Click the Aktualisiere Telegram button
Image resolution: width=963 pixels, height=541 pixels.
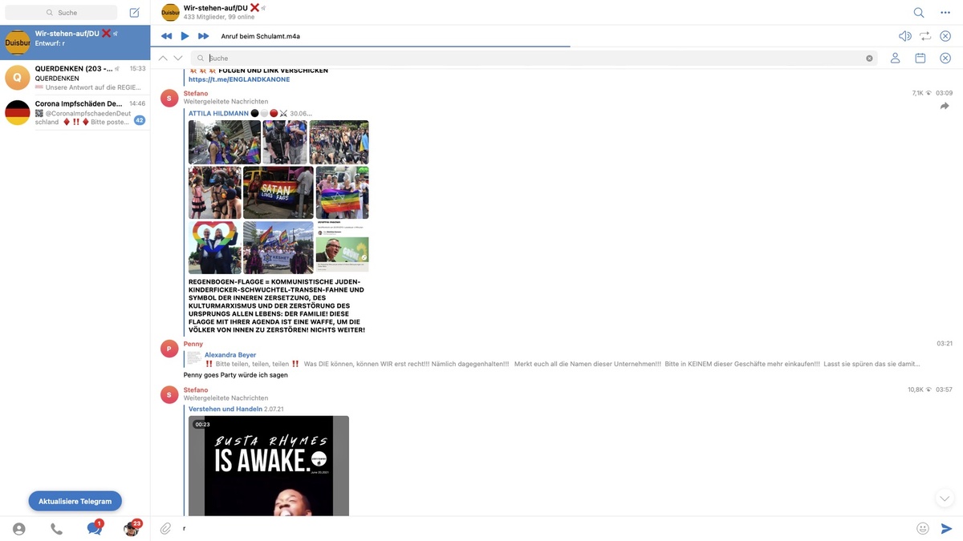point(75,501)
